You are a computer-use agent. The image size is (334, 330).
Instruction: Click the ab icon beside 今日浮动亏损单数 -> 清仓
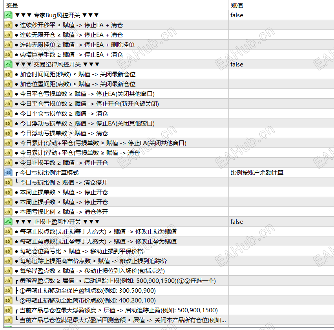pyautogui.click(x=8, y=133)
